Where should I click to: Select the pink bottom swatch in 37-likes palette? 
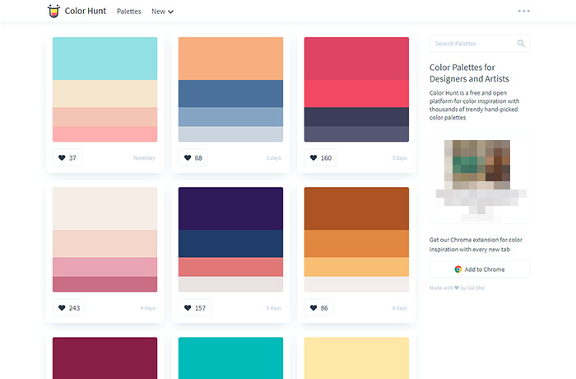click(x=105, y=134)
